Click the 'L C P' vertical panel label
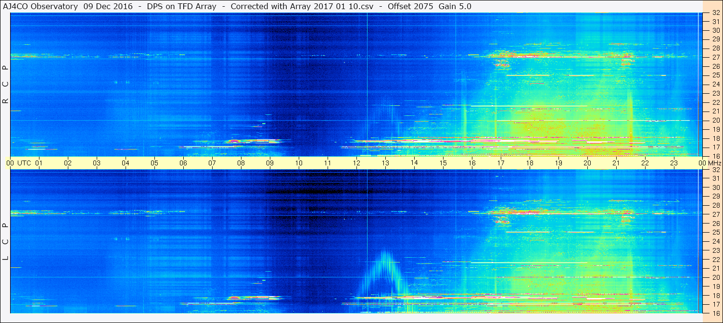This screenshot has height=323, width=723. 6,242
